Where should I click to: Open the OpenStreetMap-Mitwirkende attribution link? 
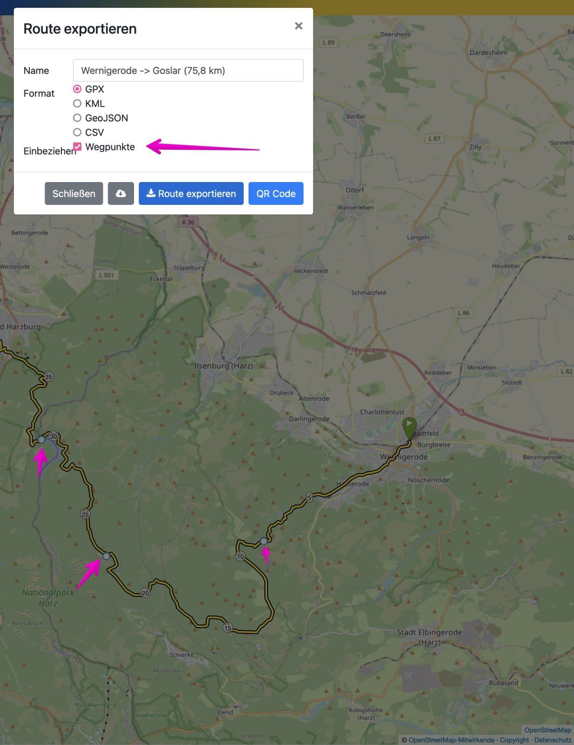coord(451,740)
